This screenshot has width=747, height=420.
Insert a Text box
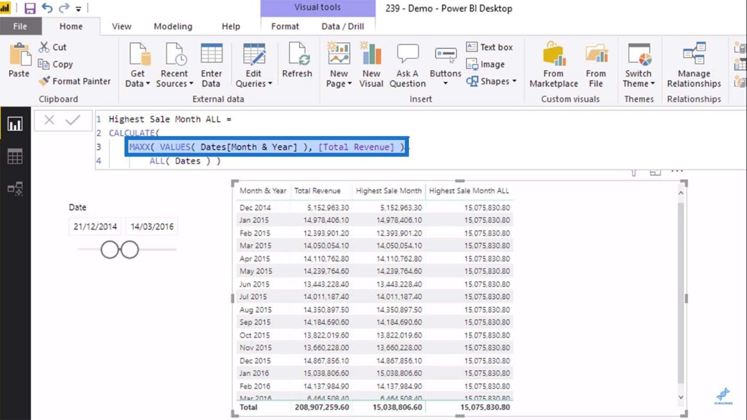490,47
